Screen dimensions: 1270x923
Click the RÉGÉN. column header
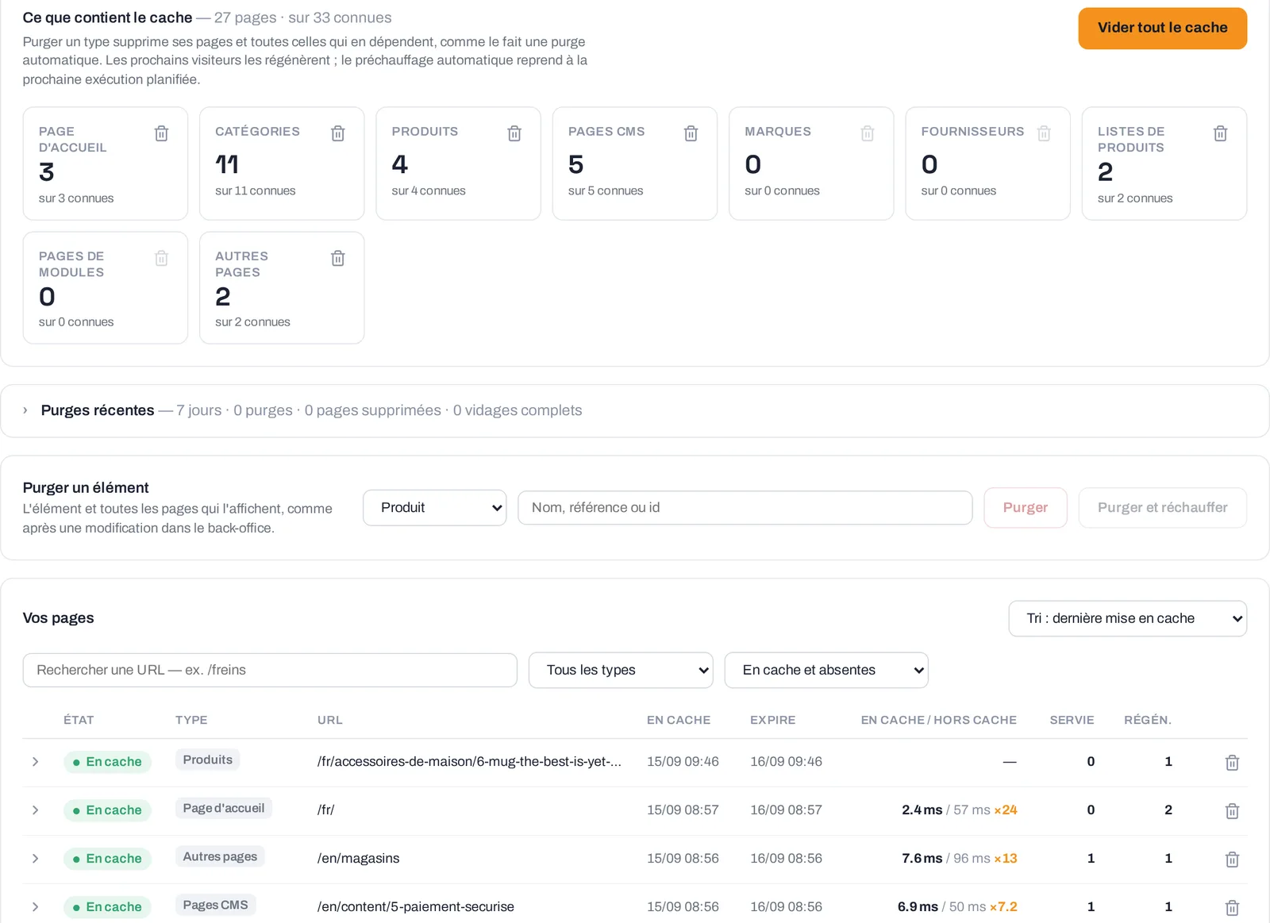click(x=1148, y=720)
